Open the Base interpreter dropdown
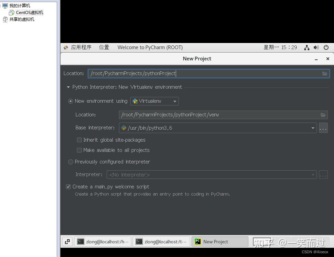 click(312, 128)
